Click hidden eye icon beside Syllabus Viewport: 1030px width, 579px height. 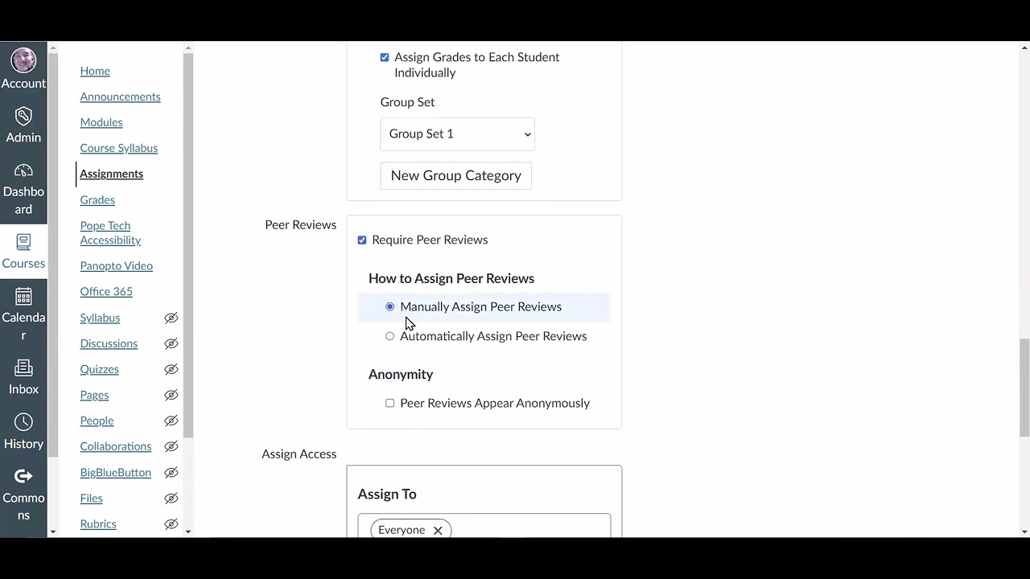click(x=171, y=318)
